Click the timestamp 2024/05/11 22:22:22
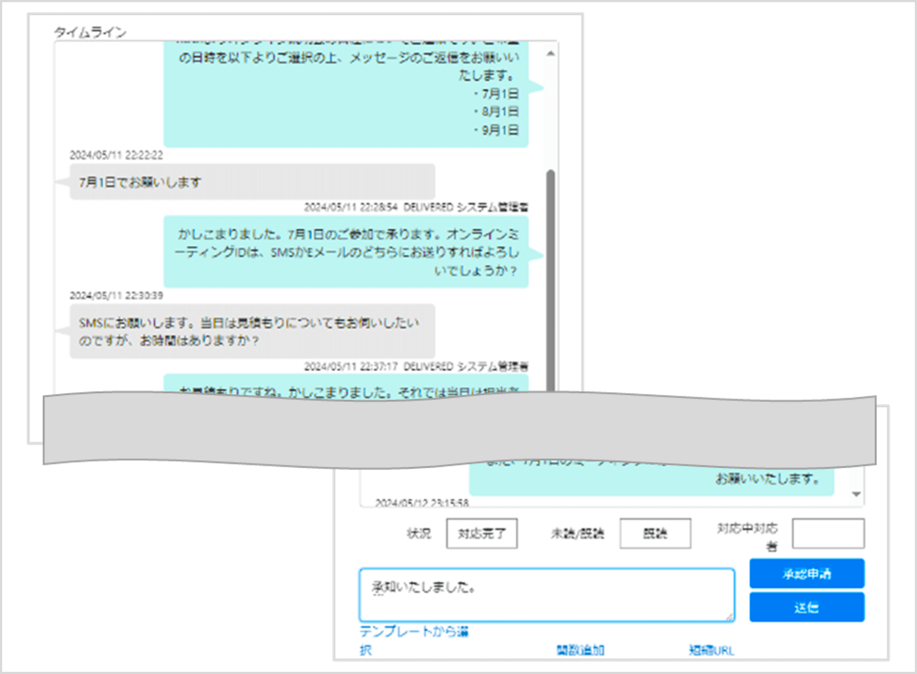 [x=116, y=156]
